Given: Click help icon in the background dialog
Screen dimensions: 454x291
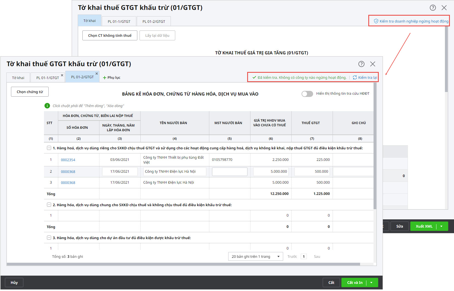Looking at the screenshot, I should (x=433, y=8).
